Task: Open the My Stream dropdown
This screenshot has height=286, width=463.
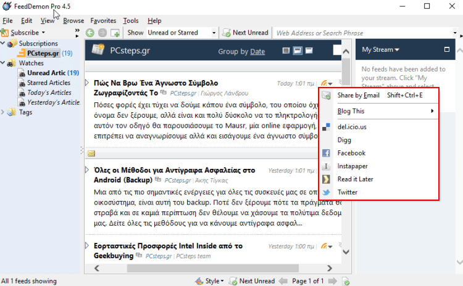Action: [x=381, y=49]
